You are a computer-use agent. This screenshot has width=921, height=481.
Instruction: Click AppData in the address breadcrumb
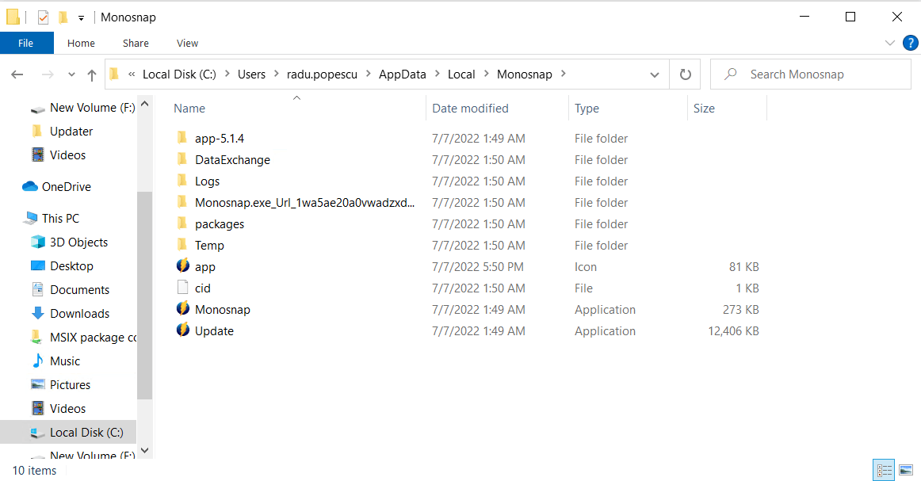pyautogui.click(x=403, y=74)
